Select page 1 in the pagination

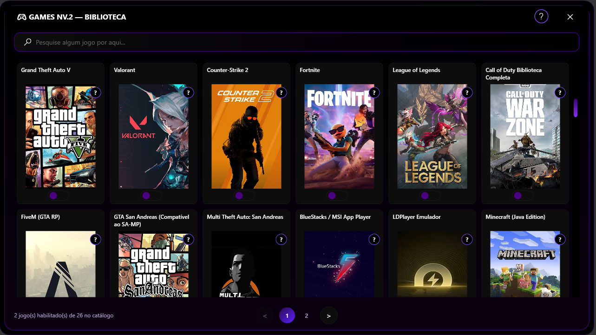click(x=287, y=316)
